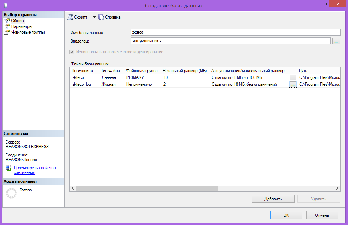The height and width of the screenshot is (225, 348).
Task: Expand the Script dropdown arrow
Action: tap(94, 17)
